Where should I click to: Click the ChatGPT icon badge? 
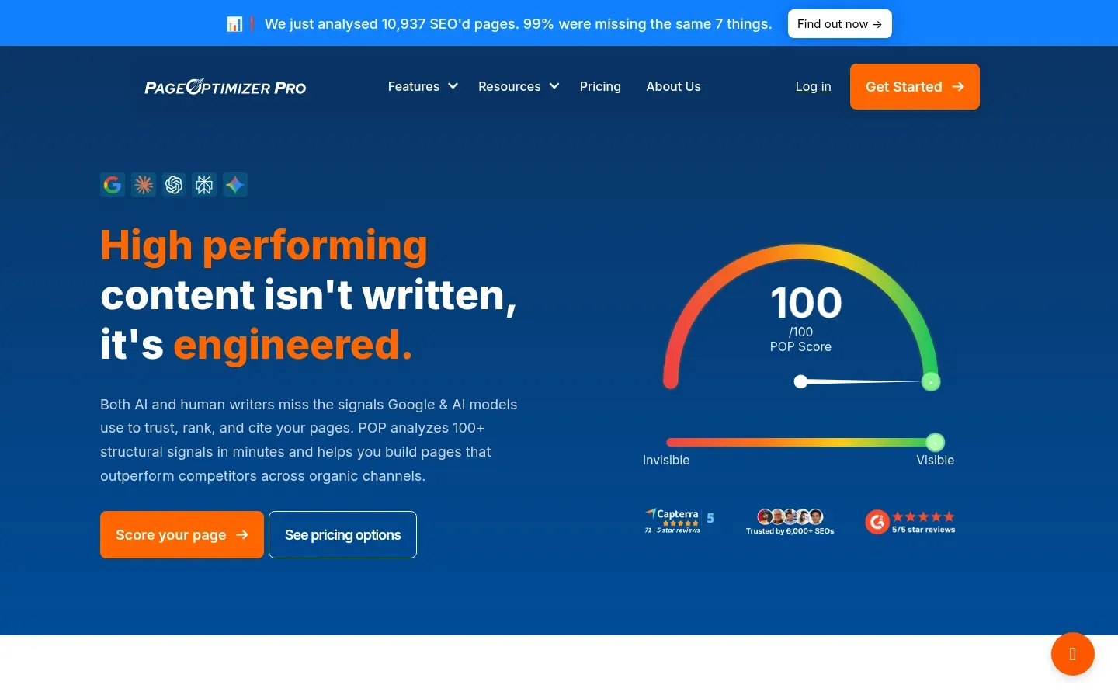tap(174, 185)
